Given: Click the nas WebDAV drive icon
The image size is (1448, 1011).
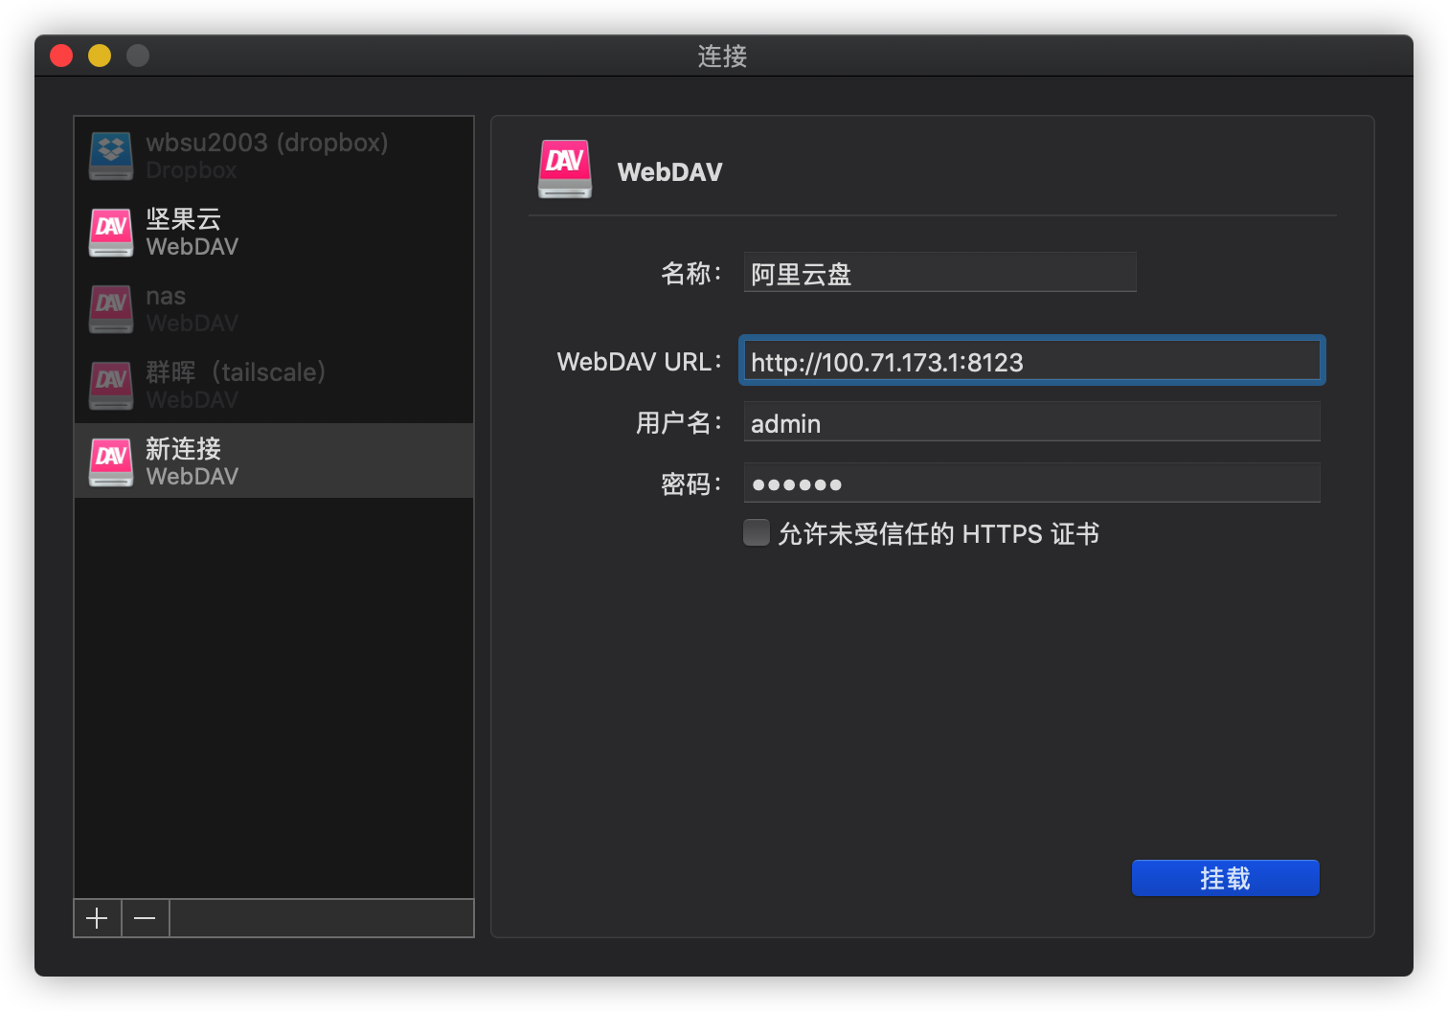Looking at the screenshot, I should click(x=111, y=309).
